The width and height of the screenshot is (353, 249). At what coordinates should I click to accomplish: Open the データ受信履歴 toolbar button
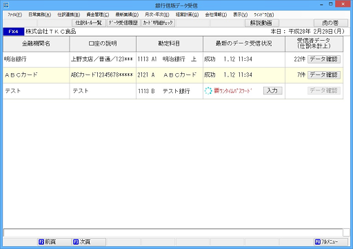pyautogui.click(x=123, y=23)
